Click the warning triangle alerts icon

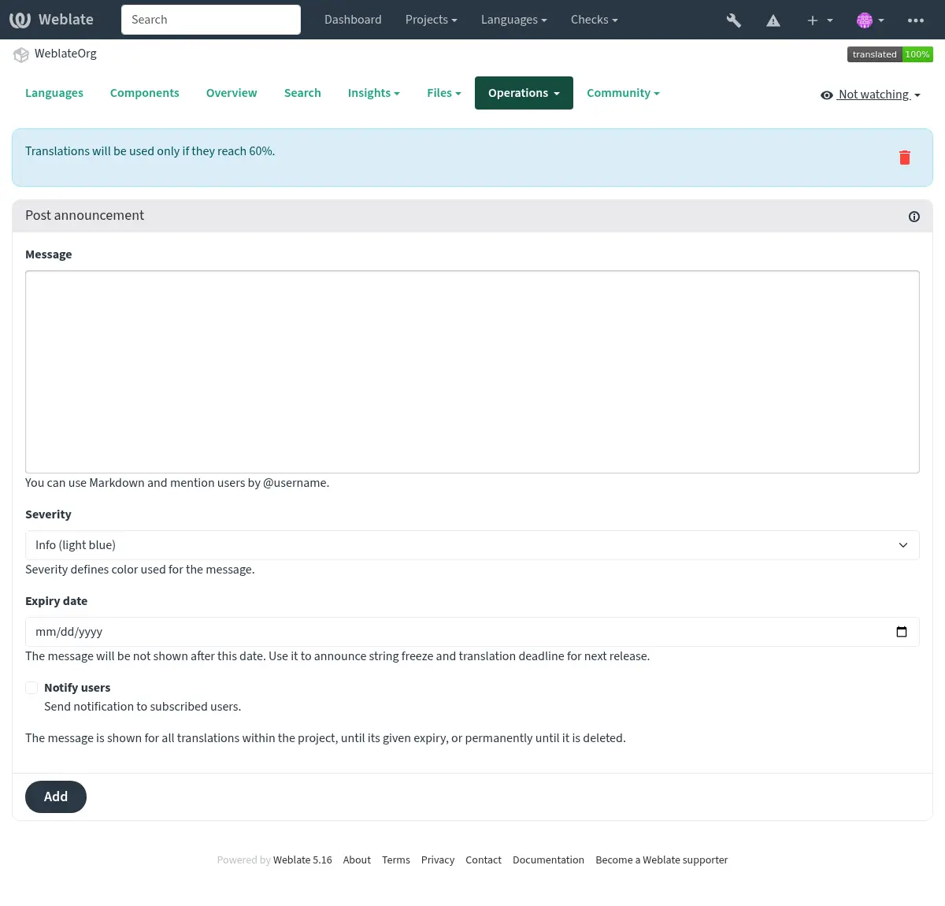[773, 20]
